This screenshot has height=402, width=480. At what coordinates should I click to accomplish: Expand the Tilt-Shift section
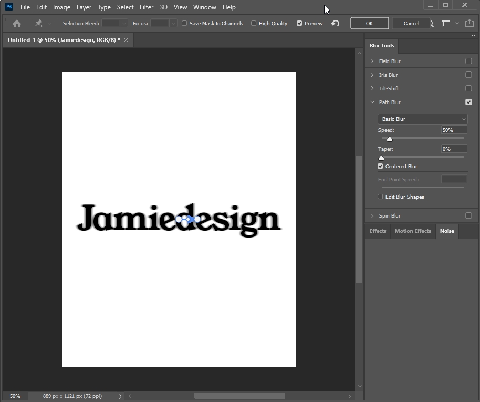tap(372, 88)
